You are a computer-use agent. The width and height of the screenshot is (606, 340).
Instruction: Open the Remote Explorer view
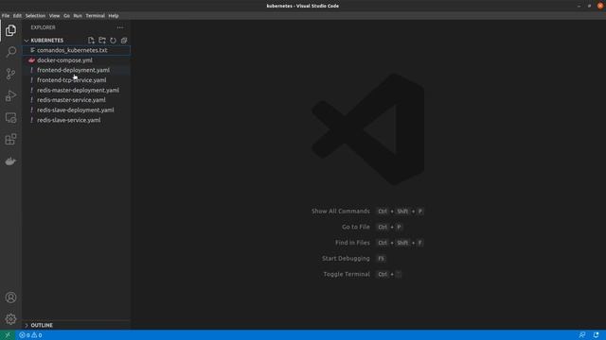10,117
